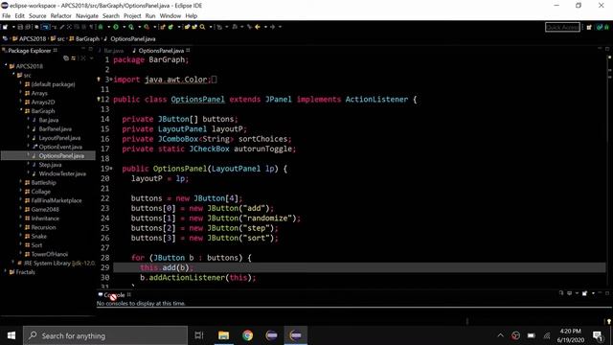Viewport: 613px width, 345px height.
Task: Open the New file dropdown arrow
Action: [x=13, y=27]
